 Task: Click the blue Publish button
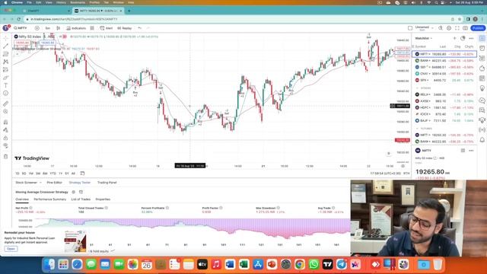coord(478,28)
